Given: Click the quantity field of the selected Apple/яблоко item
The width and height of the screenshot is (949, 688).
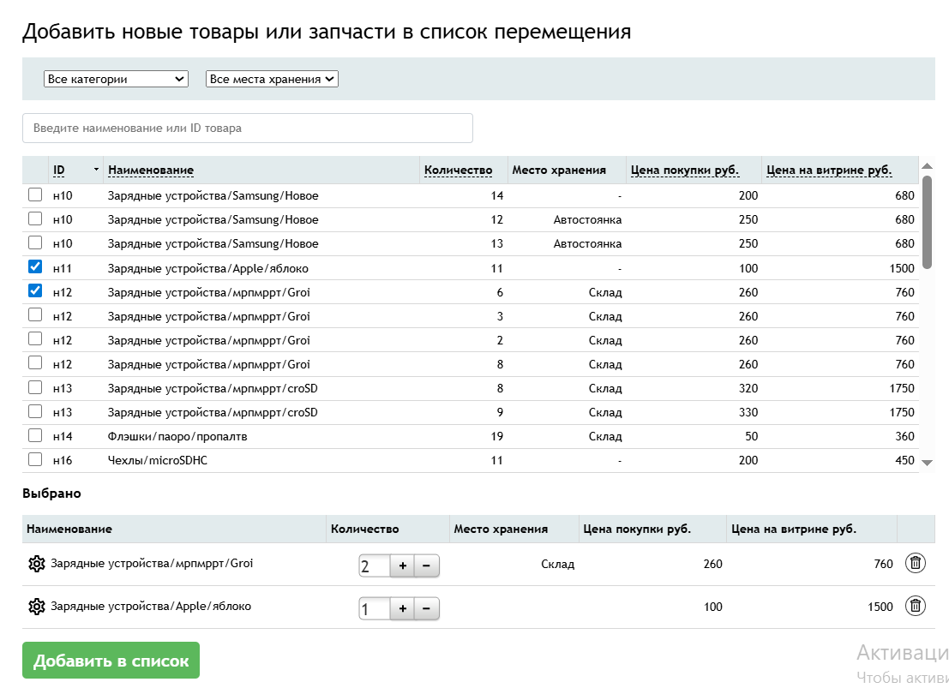Looking at the screenshot, I should (375, 608).
